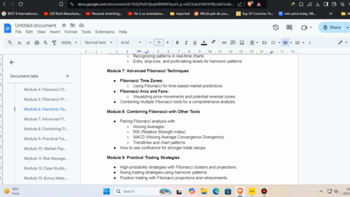350x197 pixels.
Task: Open Microsoft Edge from taskbar
Action: coord(216,191)
